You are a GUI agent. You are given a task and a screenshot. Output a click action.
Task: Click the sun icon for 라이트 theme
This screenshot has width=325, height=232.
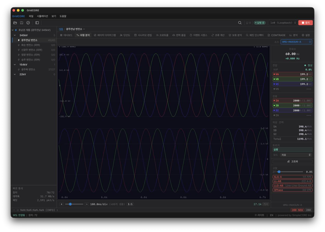click(x=256, y=215)
